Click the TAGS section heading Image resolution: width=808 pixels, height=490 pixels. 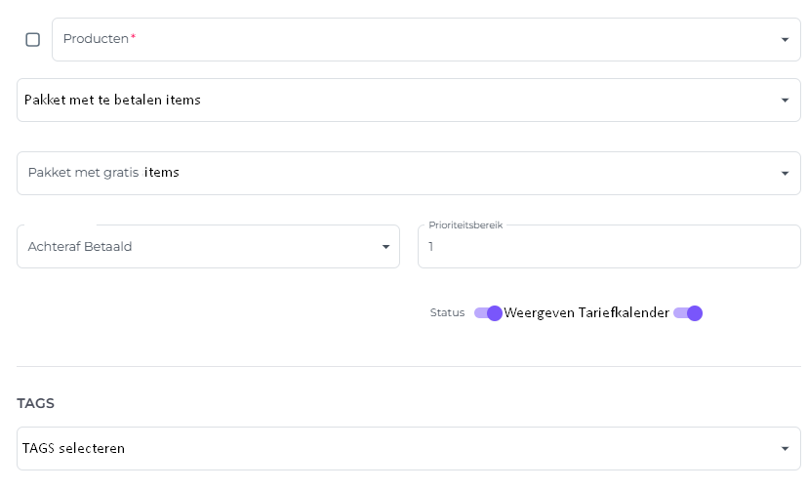[x=36, y=403]
